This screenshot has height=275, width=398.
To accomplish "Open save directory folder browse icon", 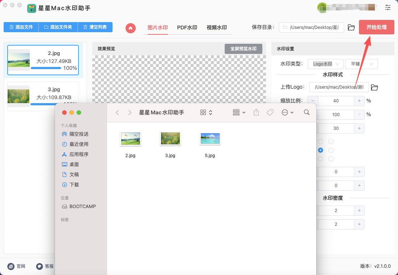I will 351,27.
